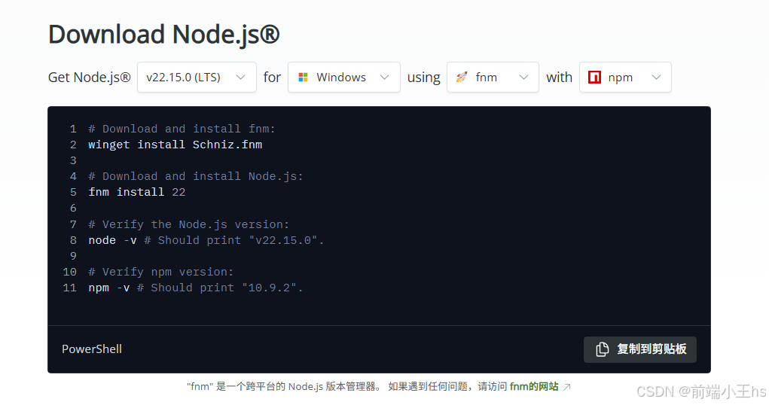Click the comment '# Verify npm version:'
Screen dimensions: 769x405
pos(161,272)
